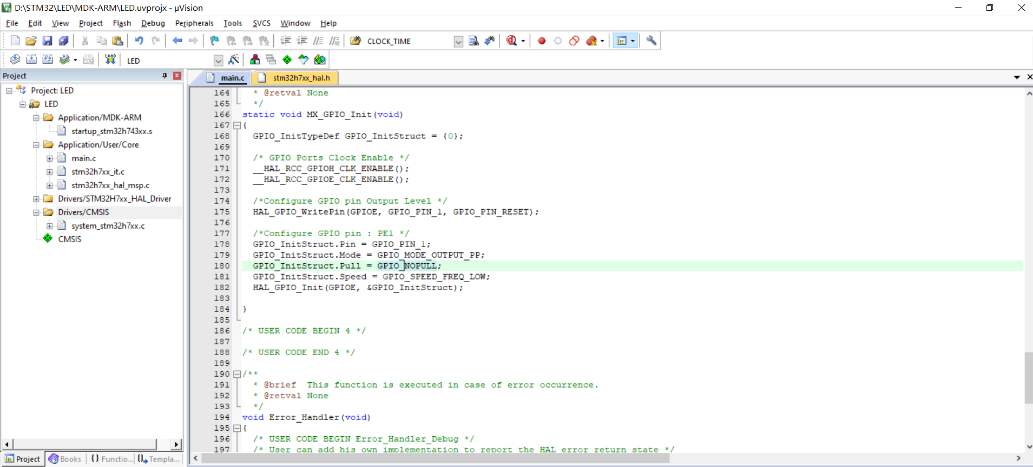Open Select Software Packs icon
The height and width of the screenshot is (467, 1033).
304,59
